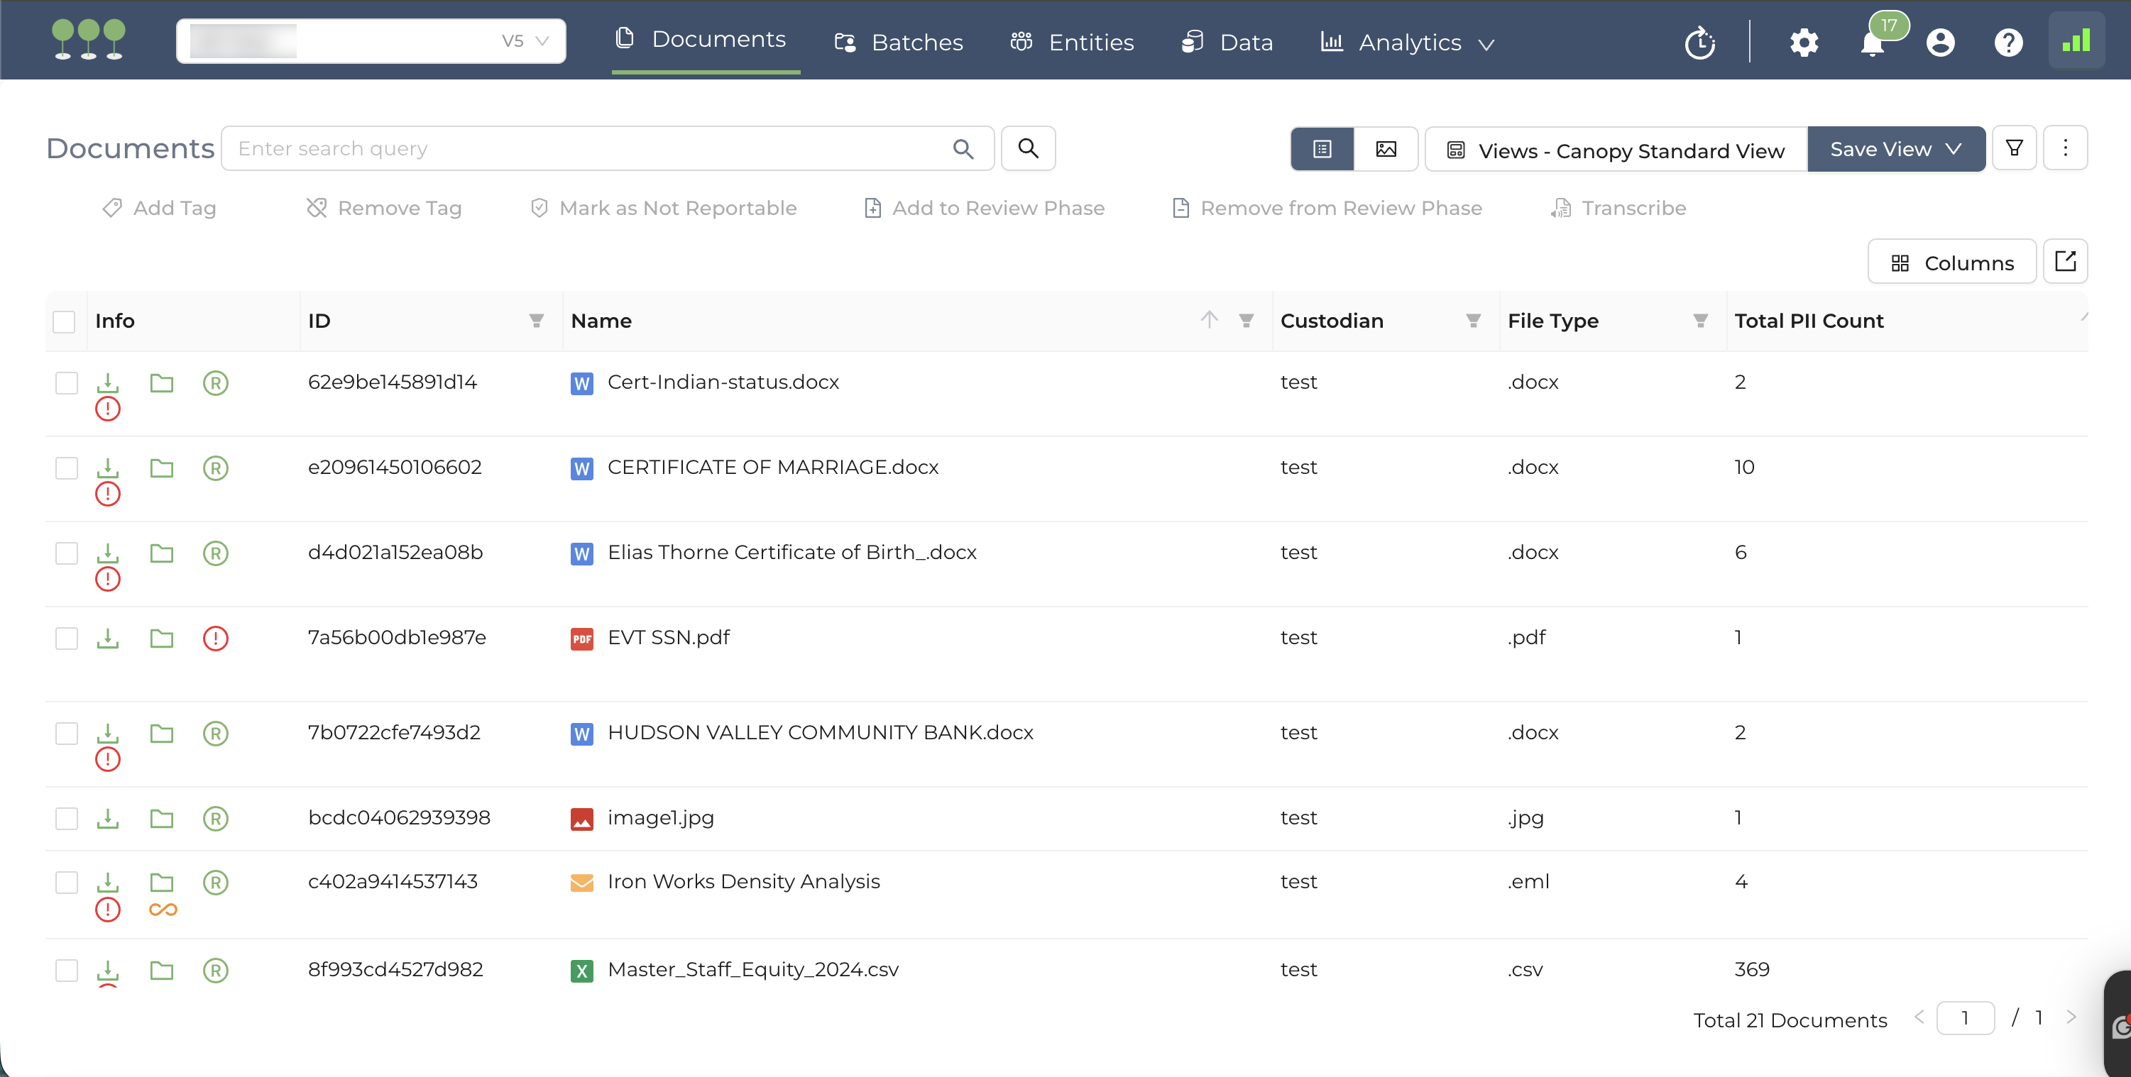Check the CERTIFICATE OF MARRIAGE.docx row checkbox
The width and height of the screenshot is (2131, 1077).
pyautogui.click(x=66, y=468)
